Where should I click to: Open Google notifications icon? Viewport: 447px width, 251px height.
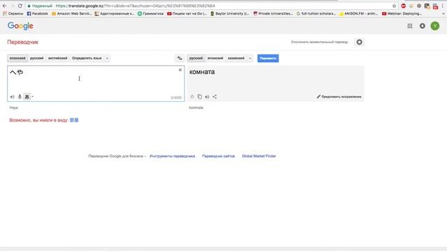pos(422,26)
